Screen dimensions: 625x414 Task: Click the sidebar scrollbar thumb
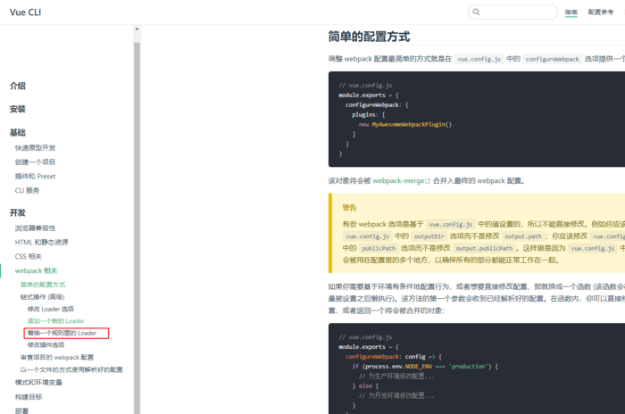[x=137, y=228]
